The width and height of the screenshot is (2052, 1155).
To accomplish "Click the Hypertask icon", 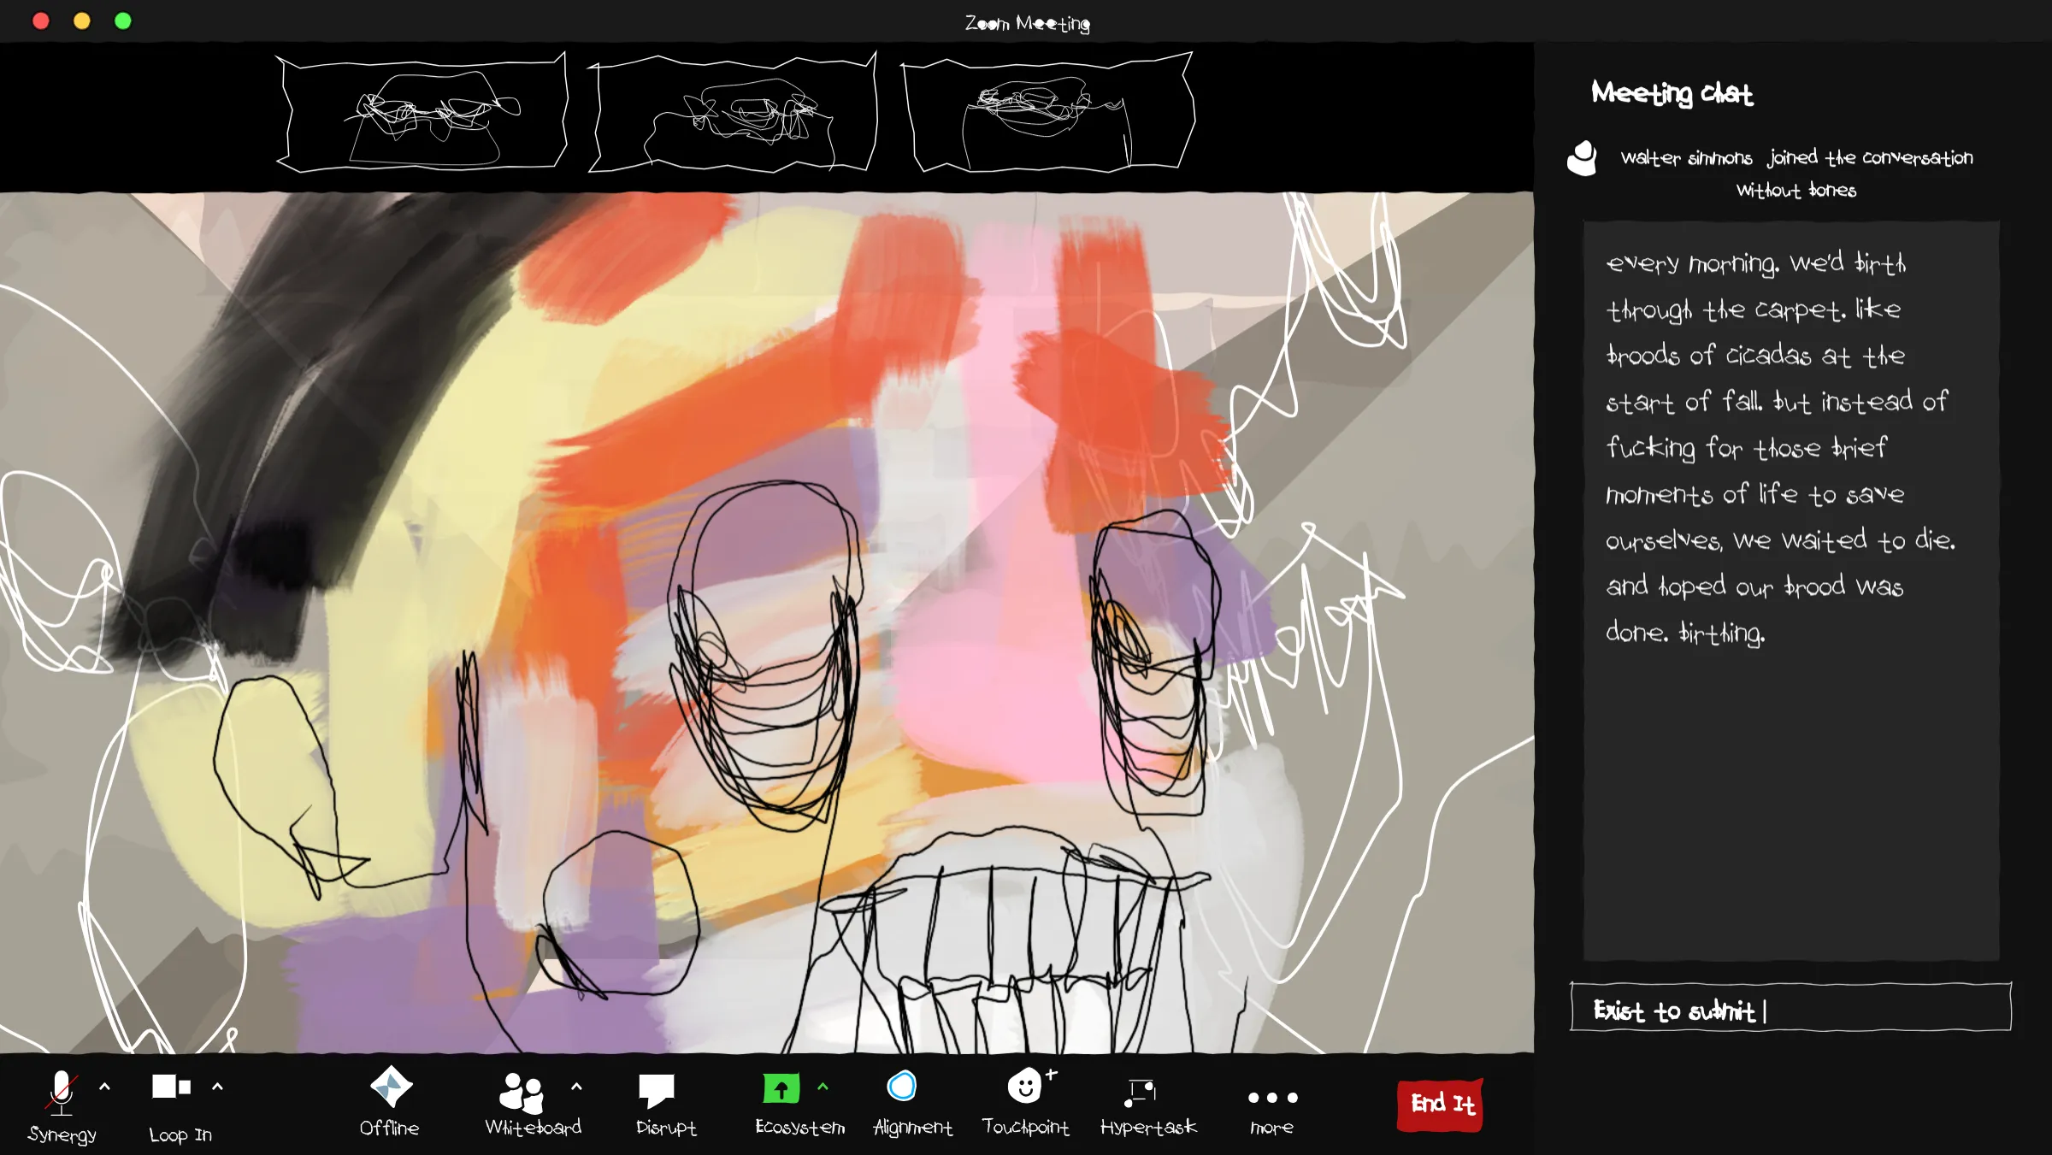I will [1141, 1092].
